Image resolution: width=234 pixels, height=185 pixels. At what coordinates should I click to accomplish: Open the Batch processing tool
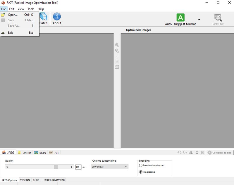(43, 18)
